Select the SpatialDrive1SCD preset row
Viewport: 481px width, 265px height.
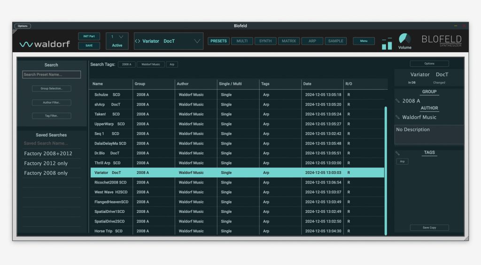[237, 212]
